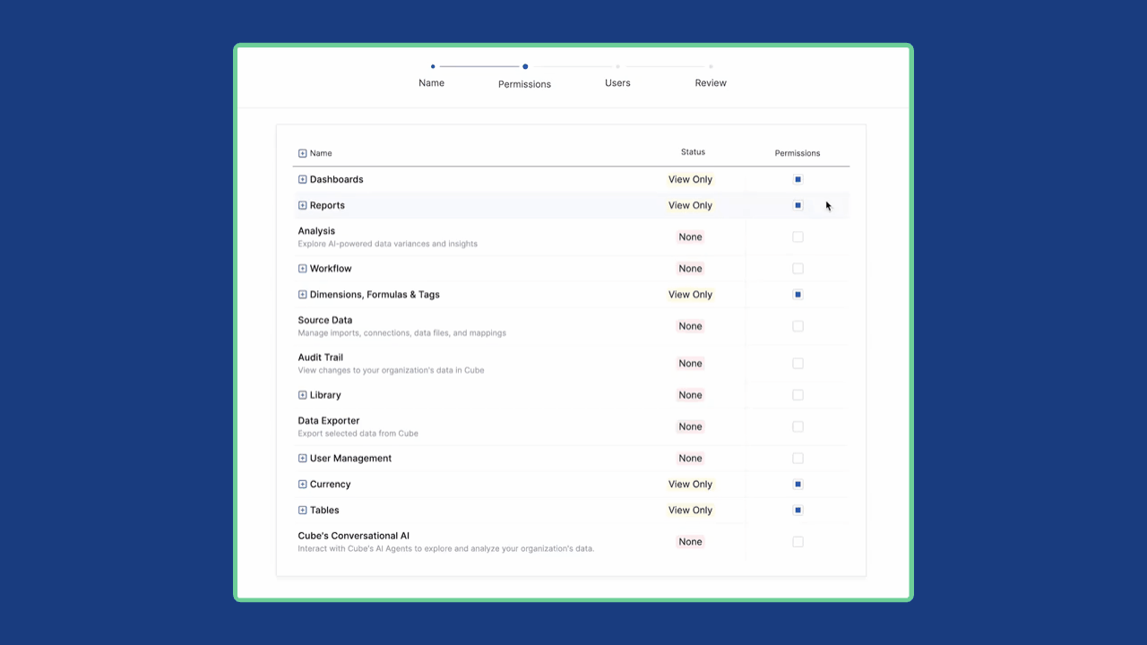Click Source Data None status badge

[x=690, y=326]
